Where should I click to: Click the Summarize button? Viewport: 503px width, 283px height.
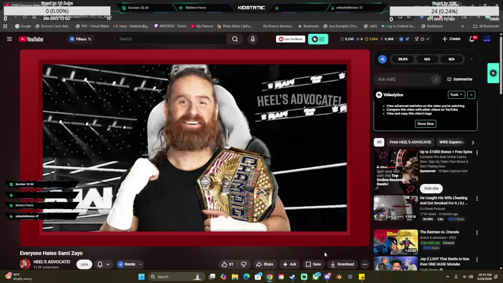click(x=459, y=79)
